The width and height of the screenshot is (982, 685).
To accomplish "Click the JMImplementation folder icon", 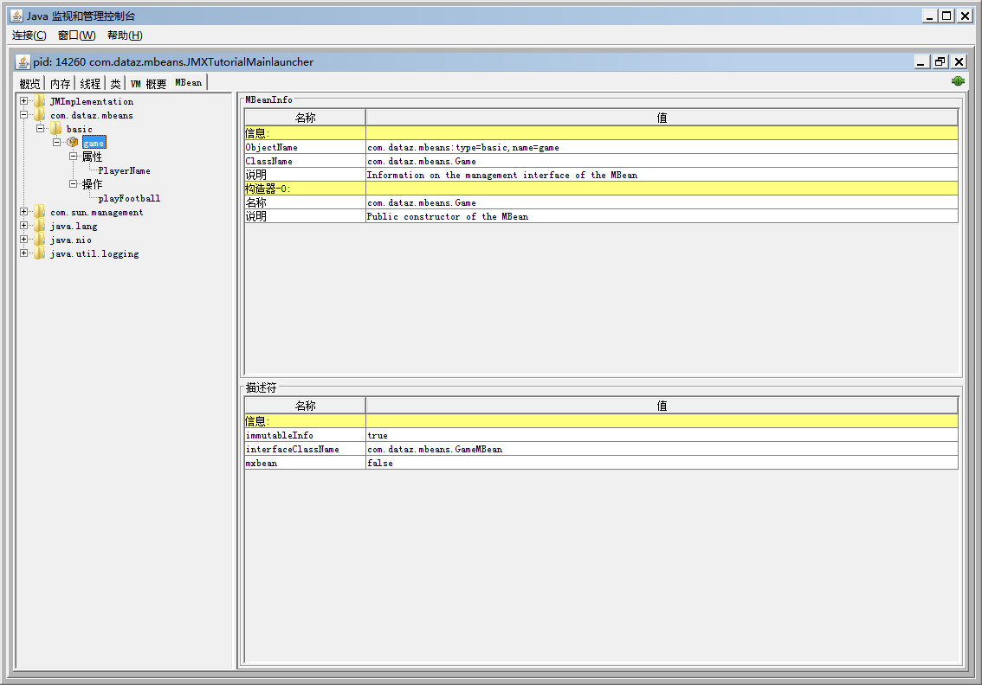I will pos(38,101).
